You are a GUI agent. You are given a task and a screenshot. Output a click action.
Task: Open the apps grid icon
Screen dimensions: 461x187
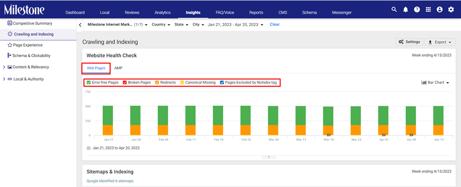click(x=428, y=10)
